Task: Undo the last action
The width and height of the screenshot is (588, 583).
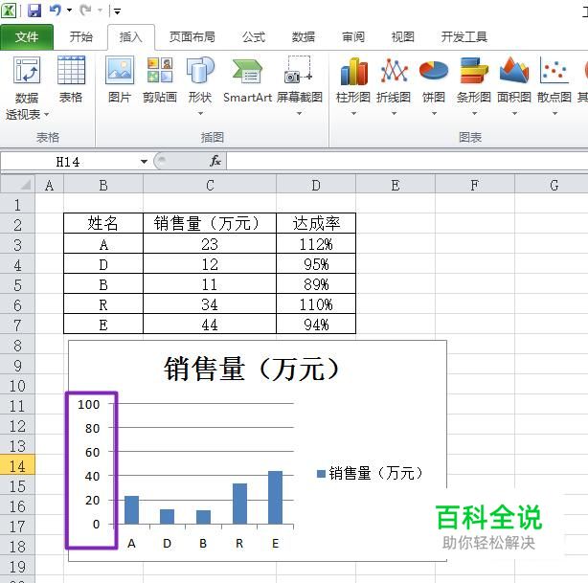Action: [x=55, y=11]
